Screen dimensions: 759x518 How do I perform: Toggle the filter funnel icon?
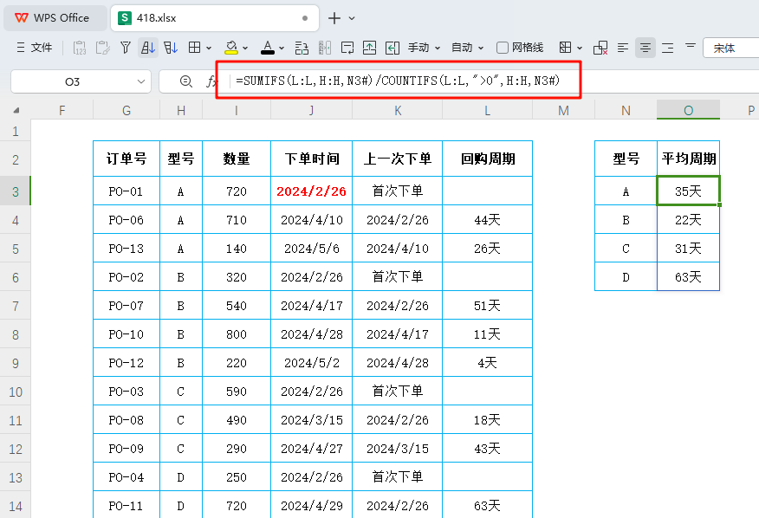(x=126, y=48)
